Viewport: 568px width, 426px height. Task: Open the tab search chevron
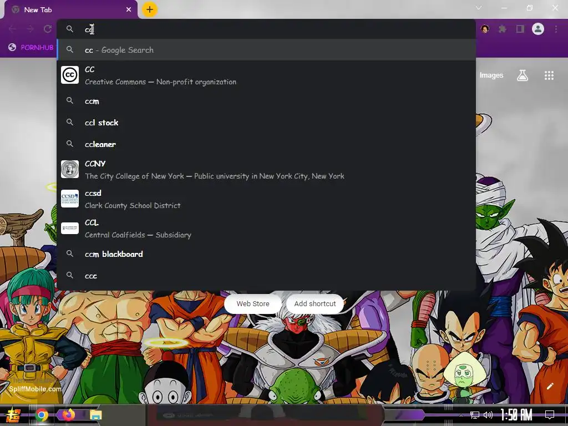(x=479, y=8)
